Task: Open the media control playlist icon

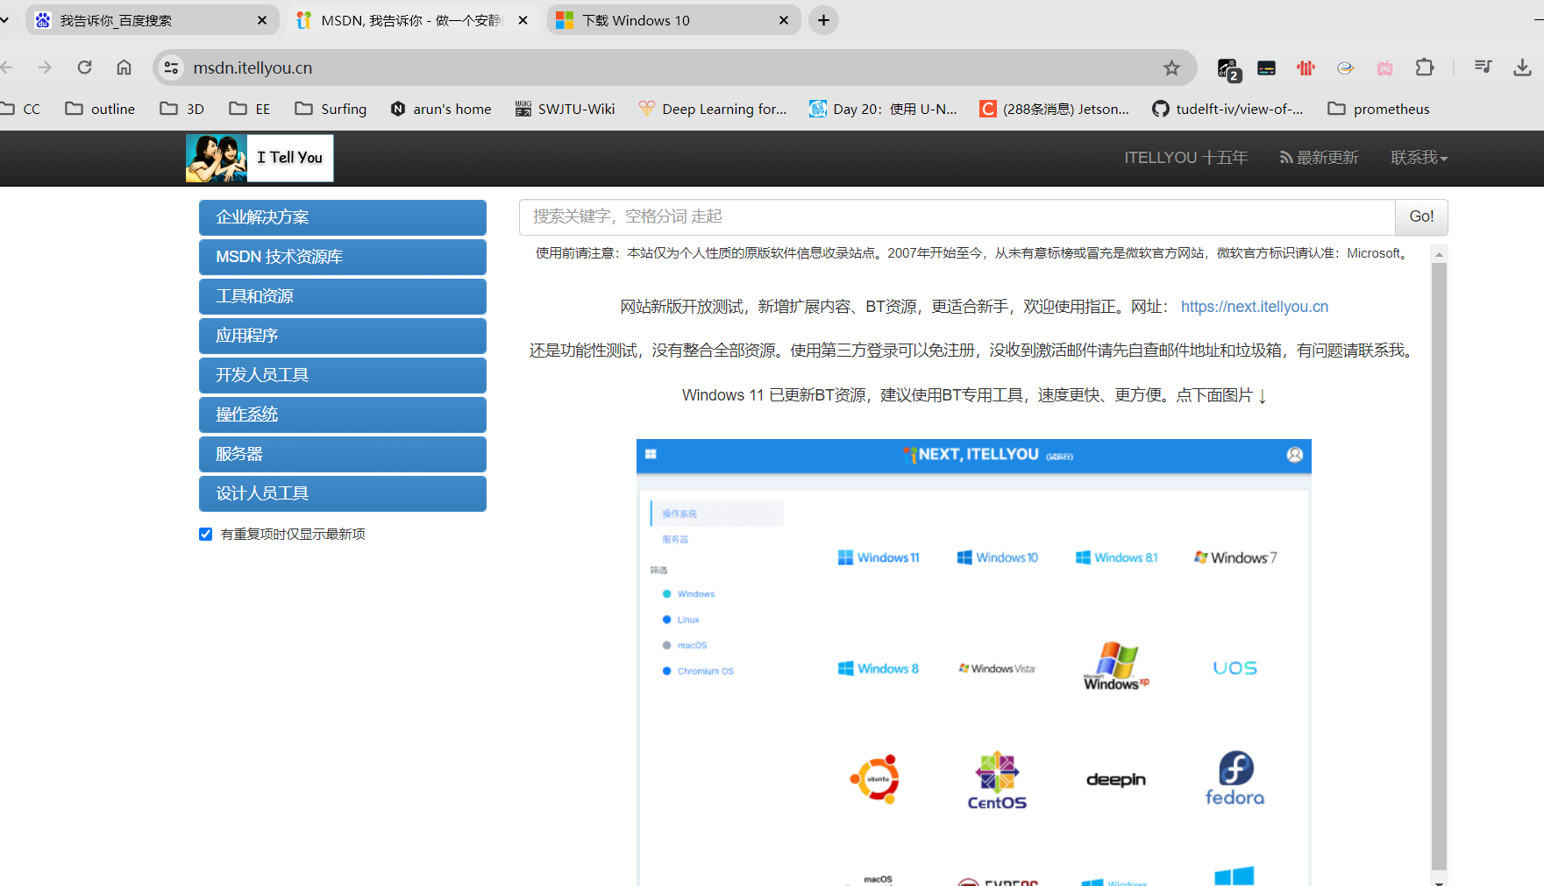Action: pyautogui.click(x=1484, y=67)
